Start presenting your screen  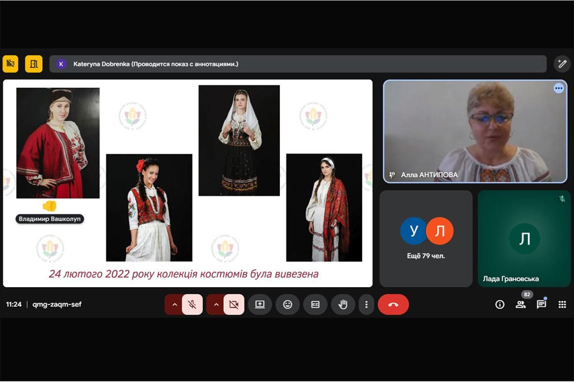click(x=260, y=304)
